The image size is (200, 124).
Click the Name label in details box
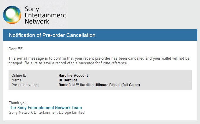(x=17, y=80)
